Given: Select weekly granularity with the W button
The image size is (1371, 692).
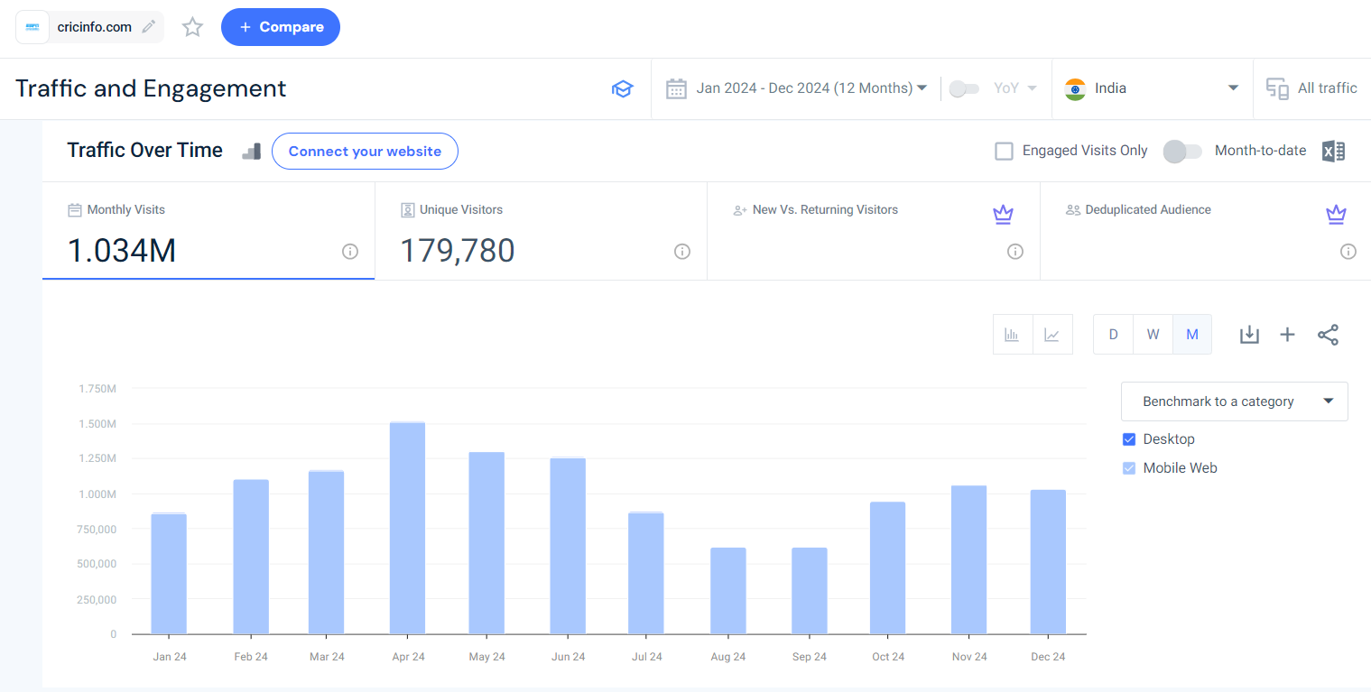Looking at the screenshot, I should (1153, 334).
